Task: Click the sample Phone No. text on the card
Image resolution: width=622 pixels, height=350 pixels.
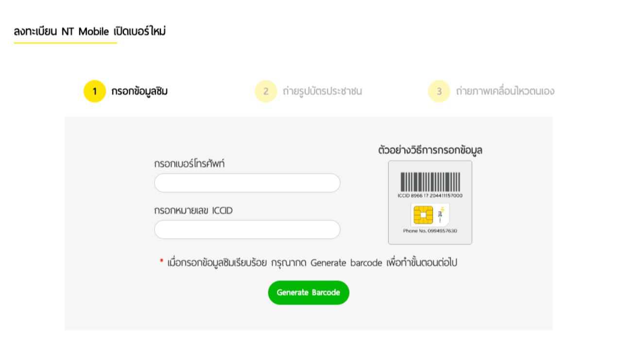Action: [430, 231]
